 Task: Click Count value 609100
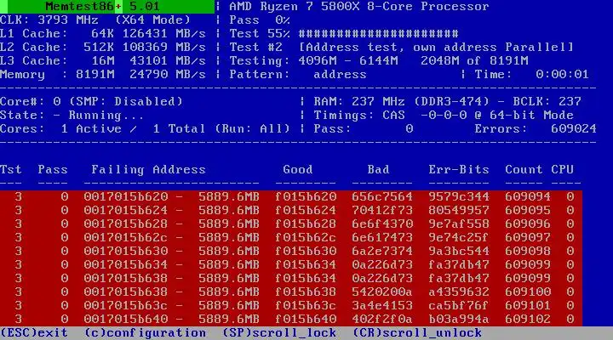click(528, 292)
